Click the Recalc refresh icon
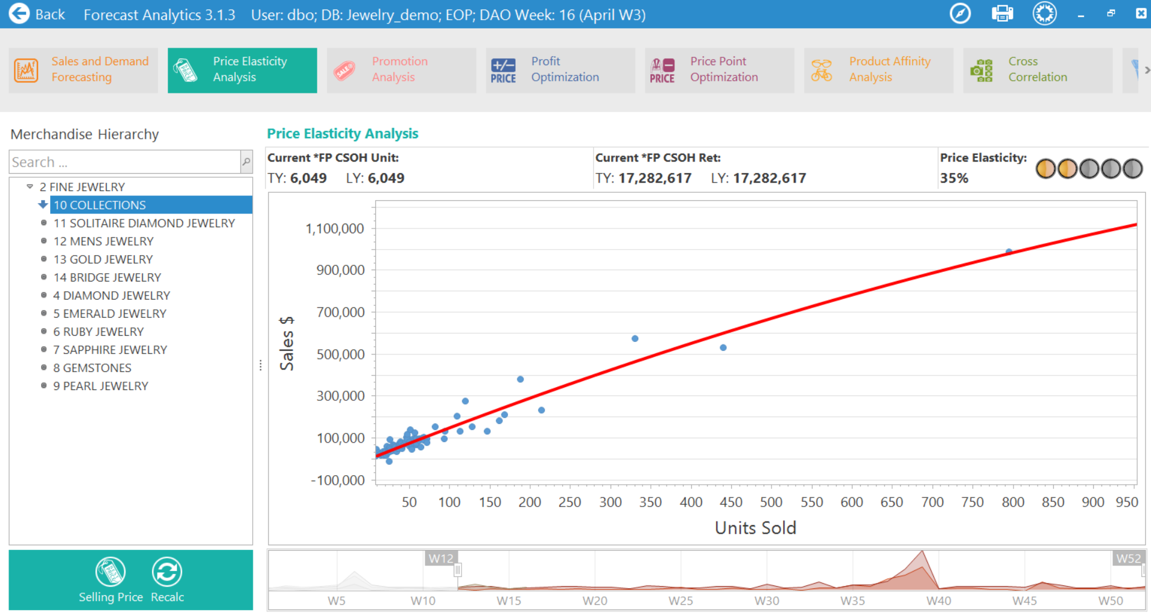This screenshot has height=615, width=1151. tap(167, 572)
